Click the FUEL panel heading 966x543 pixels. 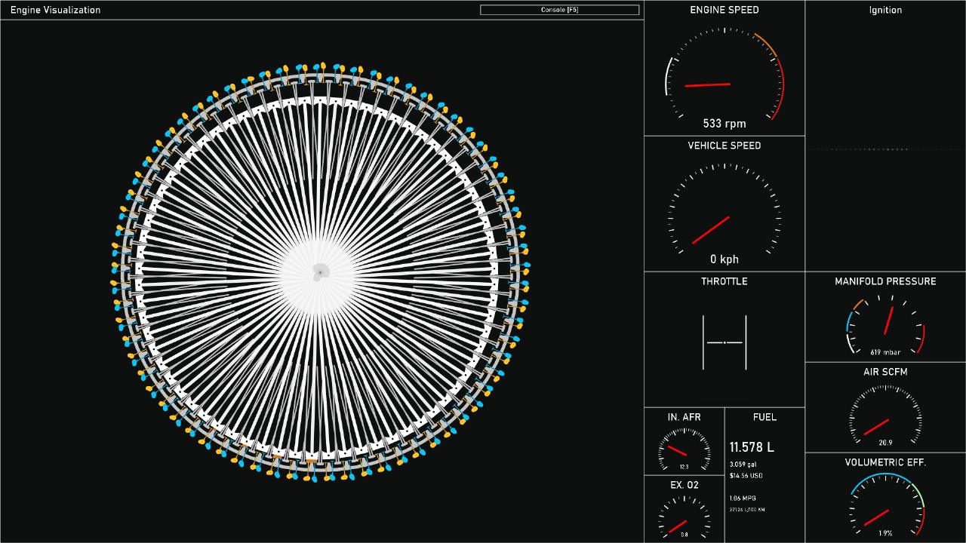[x=764, y=417]
